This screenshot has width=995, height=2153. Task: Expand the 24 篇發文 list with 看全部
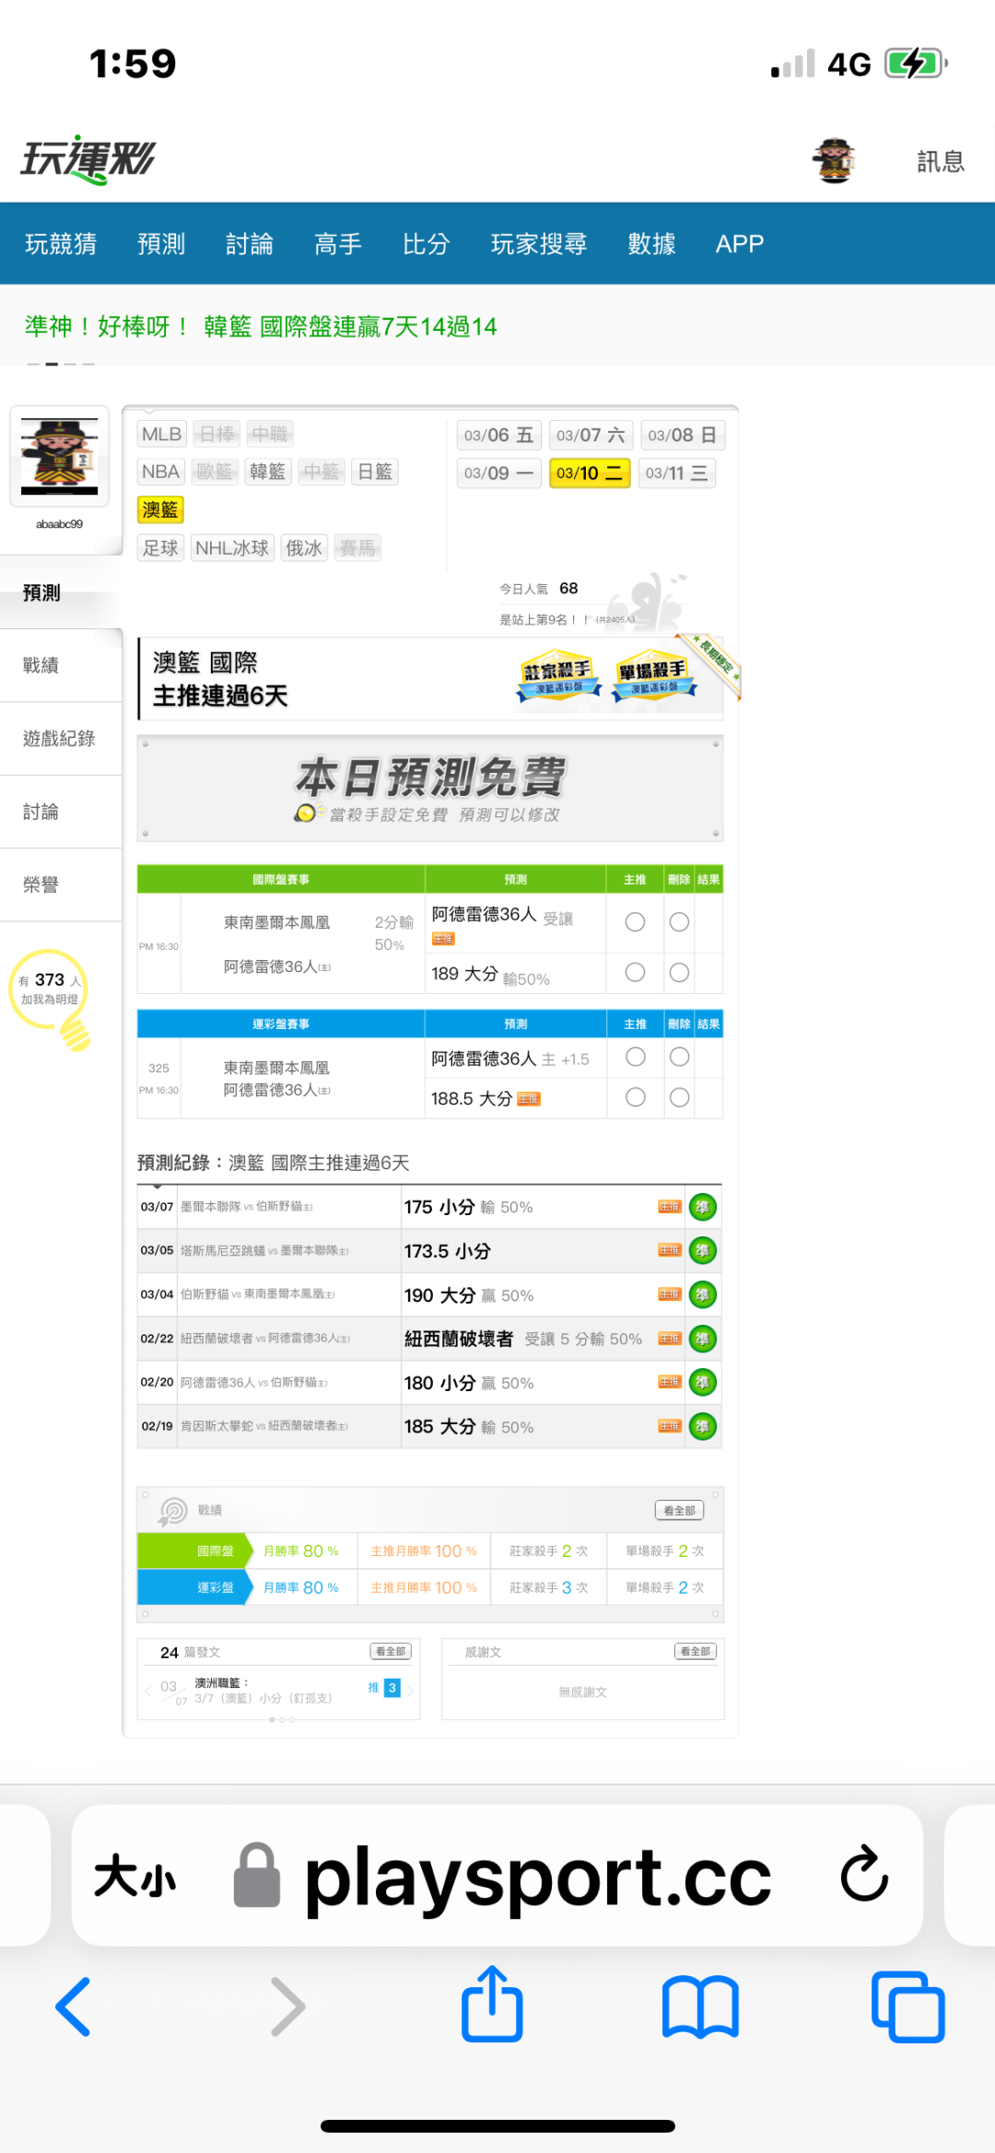pyautogui.click(x=391, y=1652)
